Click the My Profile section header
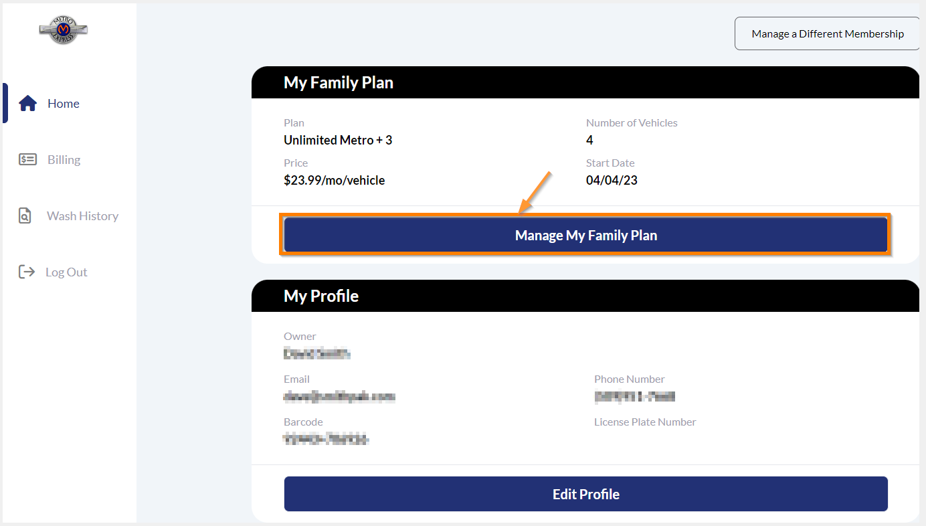 [x=320, y=296]
